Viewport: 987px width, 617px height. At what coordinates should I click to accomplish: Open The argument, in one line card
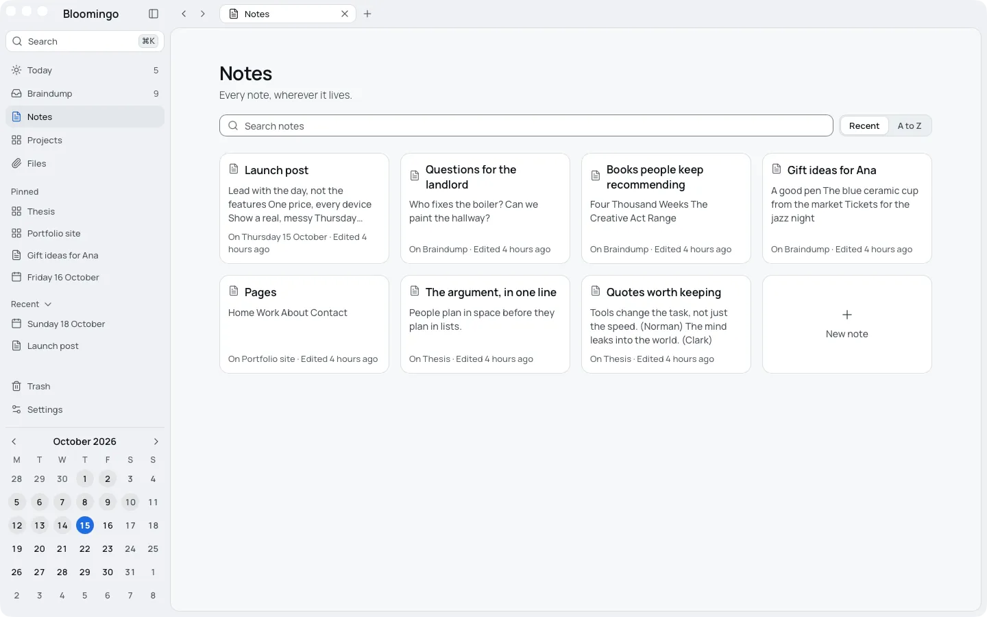[485, 324]
